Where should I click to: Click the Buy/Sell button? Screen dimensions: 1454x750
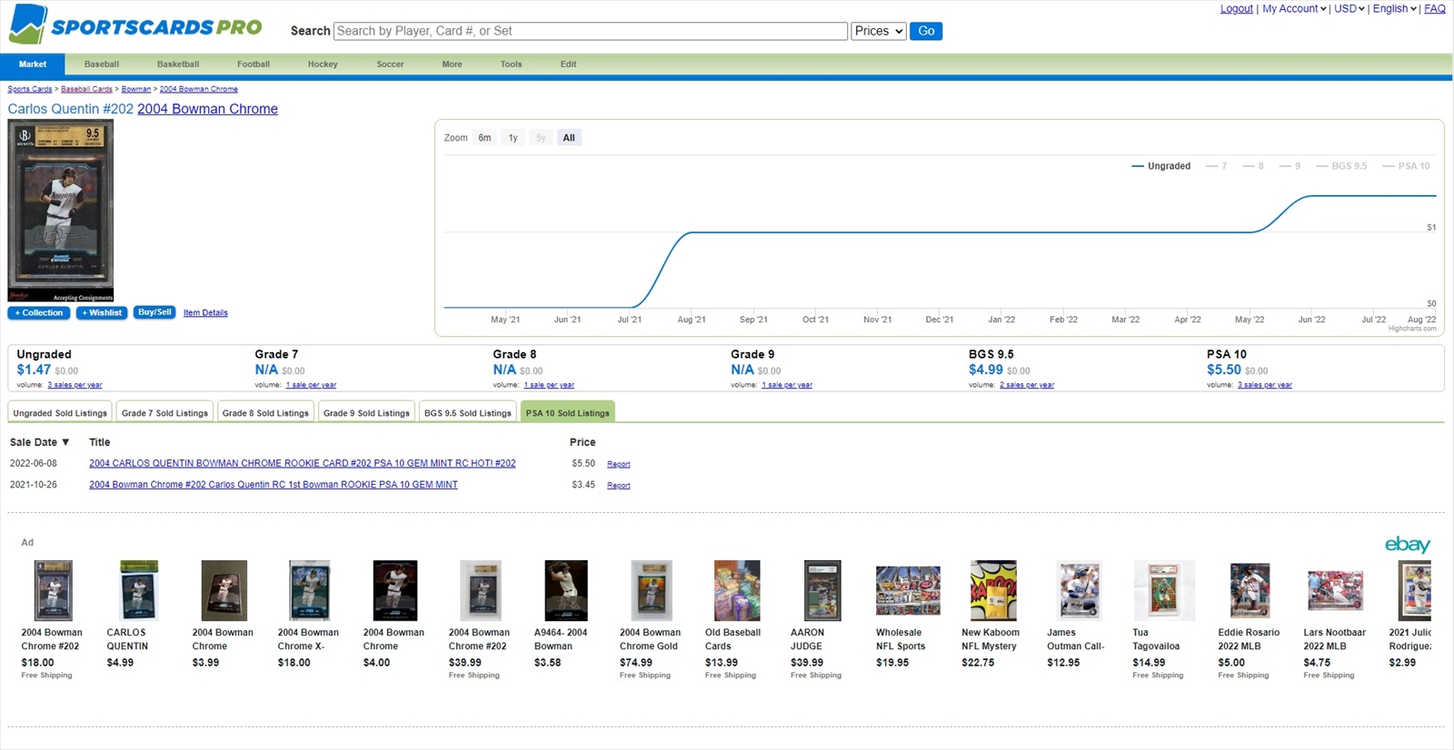click(154, 312)
